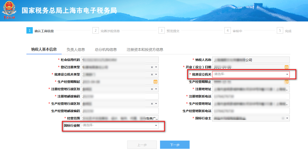Open the 批准设立机关 请选择 dropdown
Screen dimensions: 308x152
click(251, 74)
